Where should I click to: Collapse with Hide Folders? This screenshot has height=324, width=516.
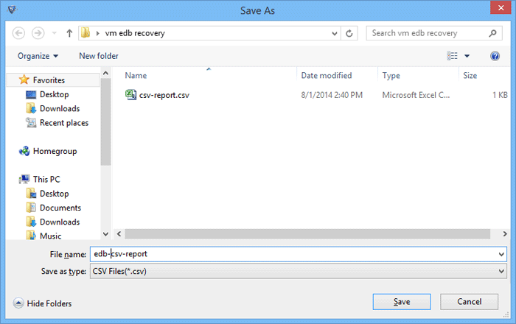[43, 303]
